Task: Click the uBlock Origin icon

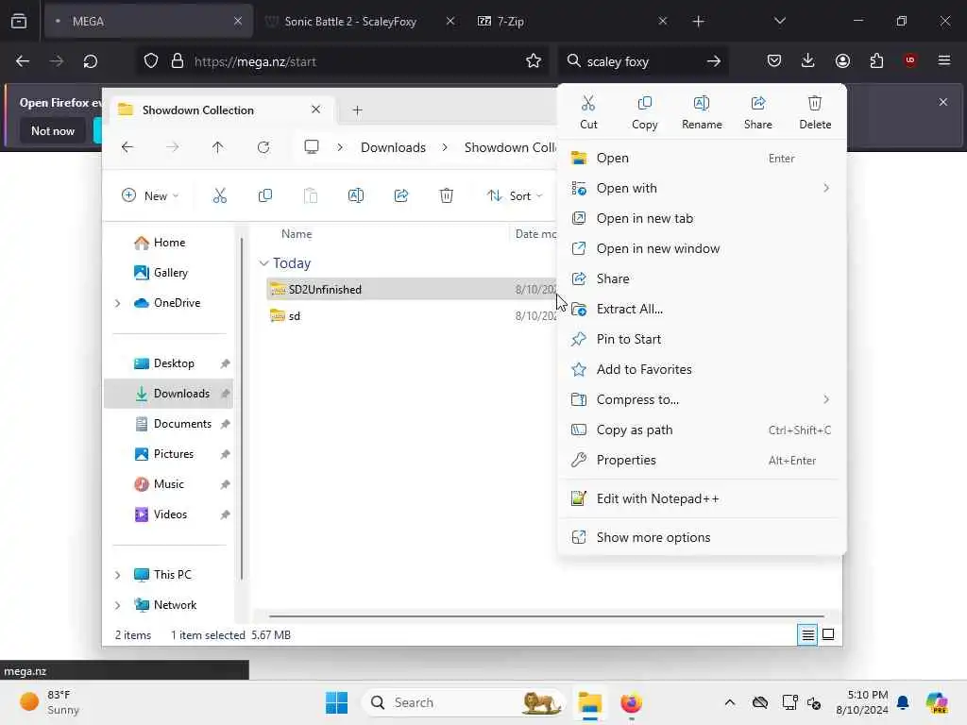Action: pos(910,60)
